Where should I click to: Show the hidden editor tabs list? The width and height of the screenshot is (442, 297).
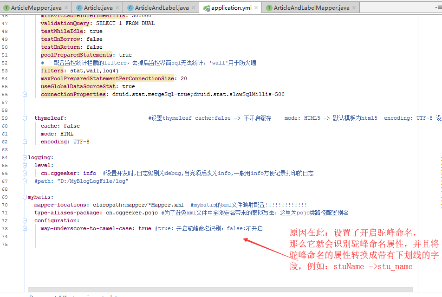438,7
